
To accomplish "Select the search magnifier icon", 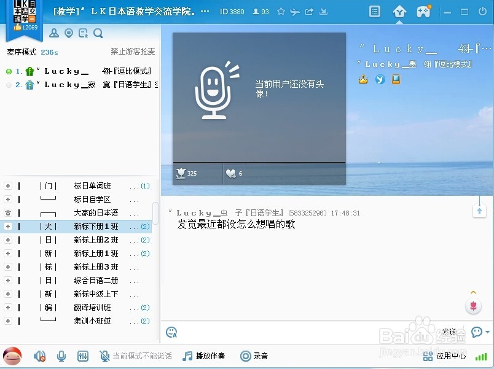I will (x=98, y=33).
